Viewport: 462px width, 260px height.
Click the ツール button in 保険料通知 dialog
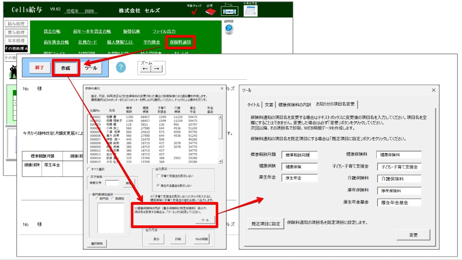coord(205,220)
